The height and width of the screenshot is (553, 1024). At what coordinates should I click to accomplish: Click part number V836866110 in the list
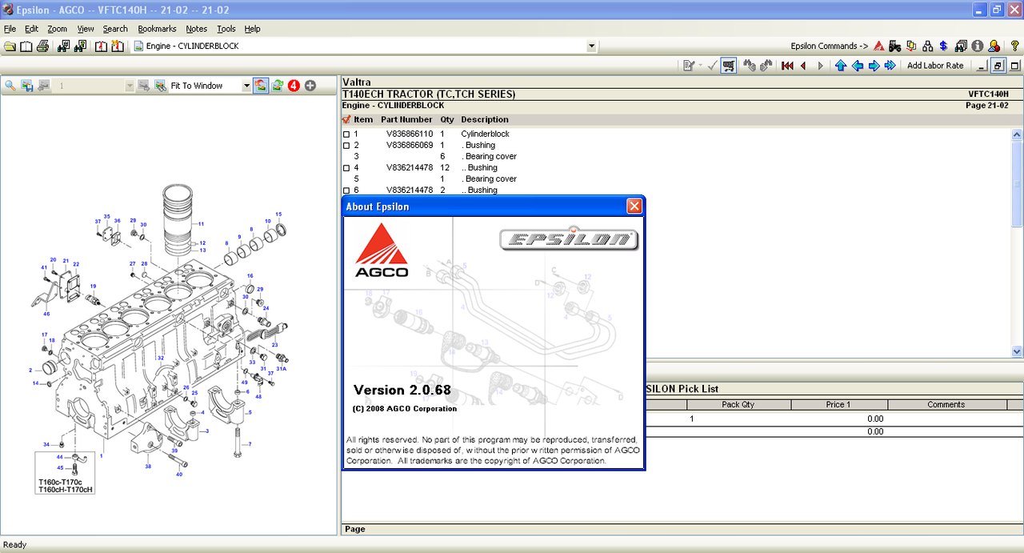click(410, 134)
